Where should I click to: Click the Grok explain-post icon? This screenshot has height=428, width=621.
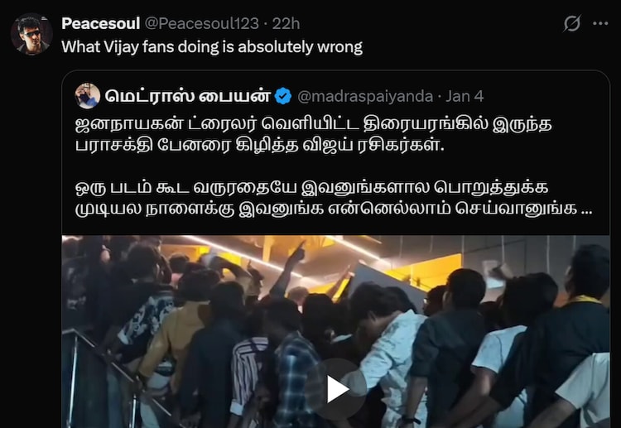coord(572,24)
